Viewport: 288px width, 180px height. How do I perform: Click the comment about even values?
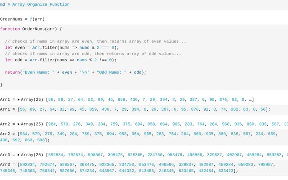(95, 41)
